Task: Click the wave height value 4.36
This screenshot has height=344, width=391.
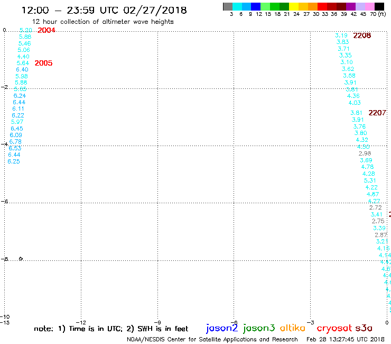Action: [x=353, y=96]
